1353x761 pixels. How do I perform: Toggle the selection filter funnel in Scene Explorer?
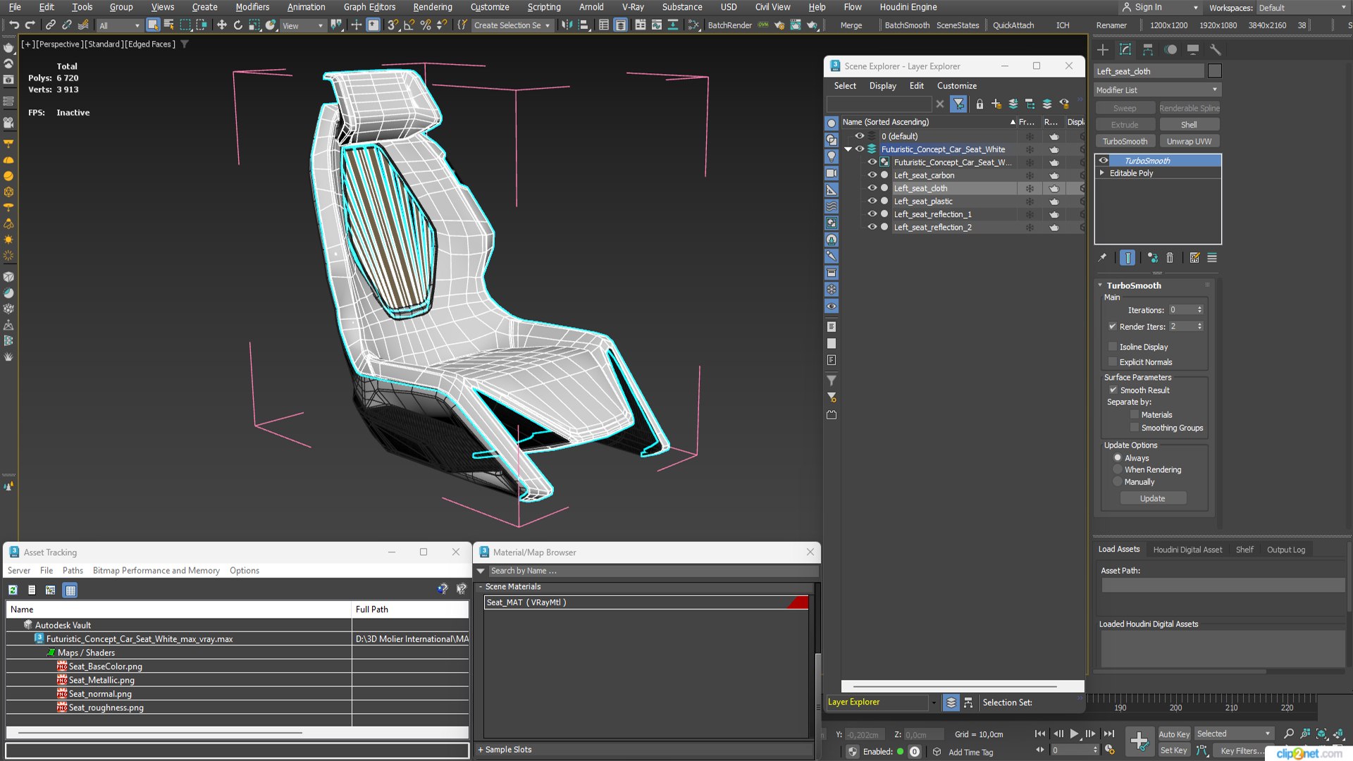click(958, 104)
